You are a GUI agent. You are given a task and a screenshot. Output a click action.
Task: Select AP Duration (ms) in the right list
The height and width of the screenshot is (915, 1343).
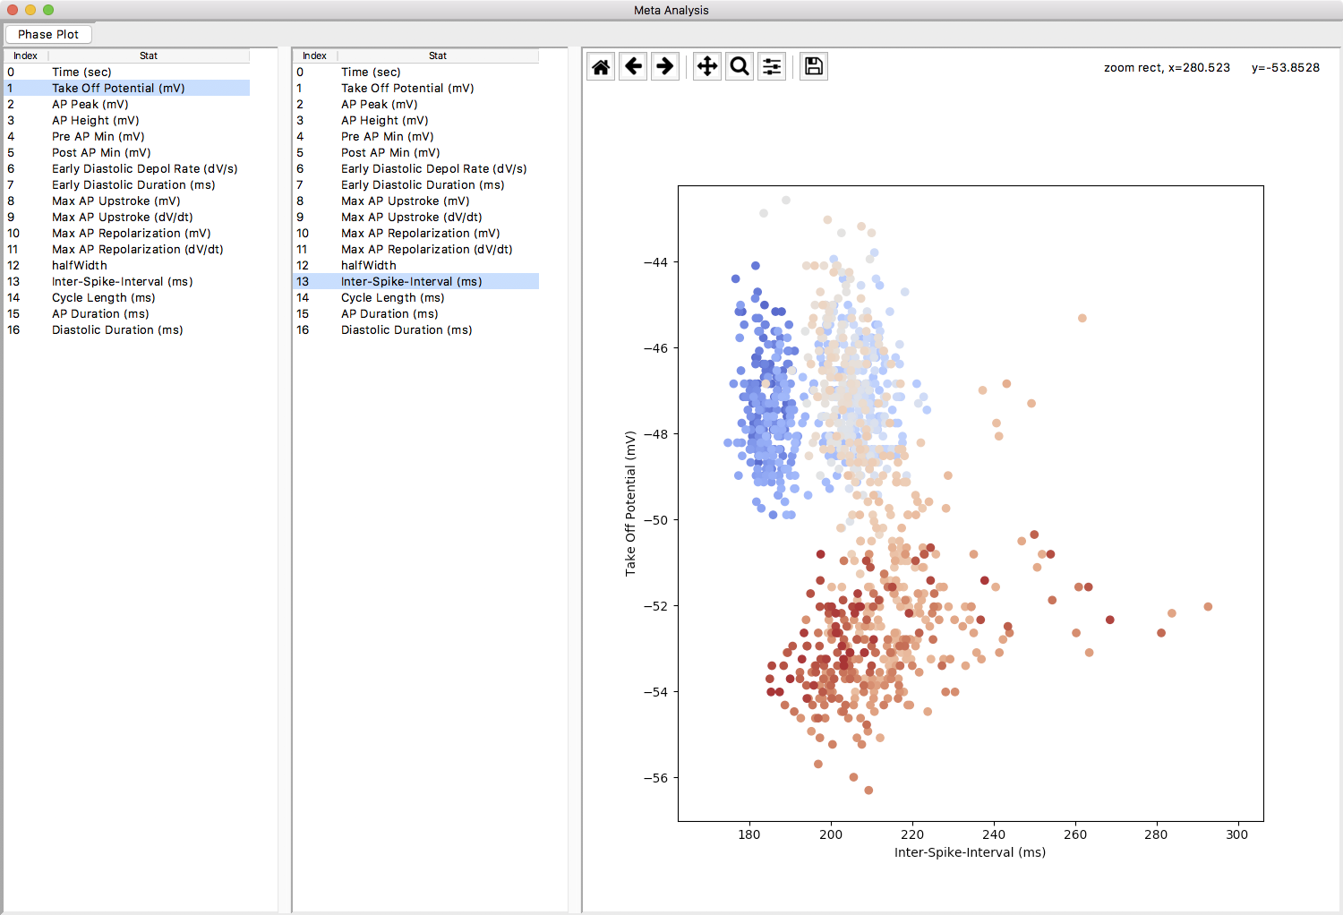tap(415, 313)
